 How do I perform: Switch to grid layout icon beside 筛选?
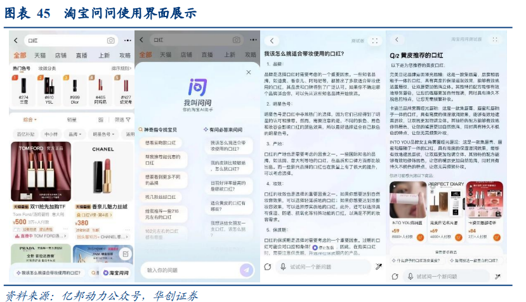(x=101, y=120)
